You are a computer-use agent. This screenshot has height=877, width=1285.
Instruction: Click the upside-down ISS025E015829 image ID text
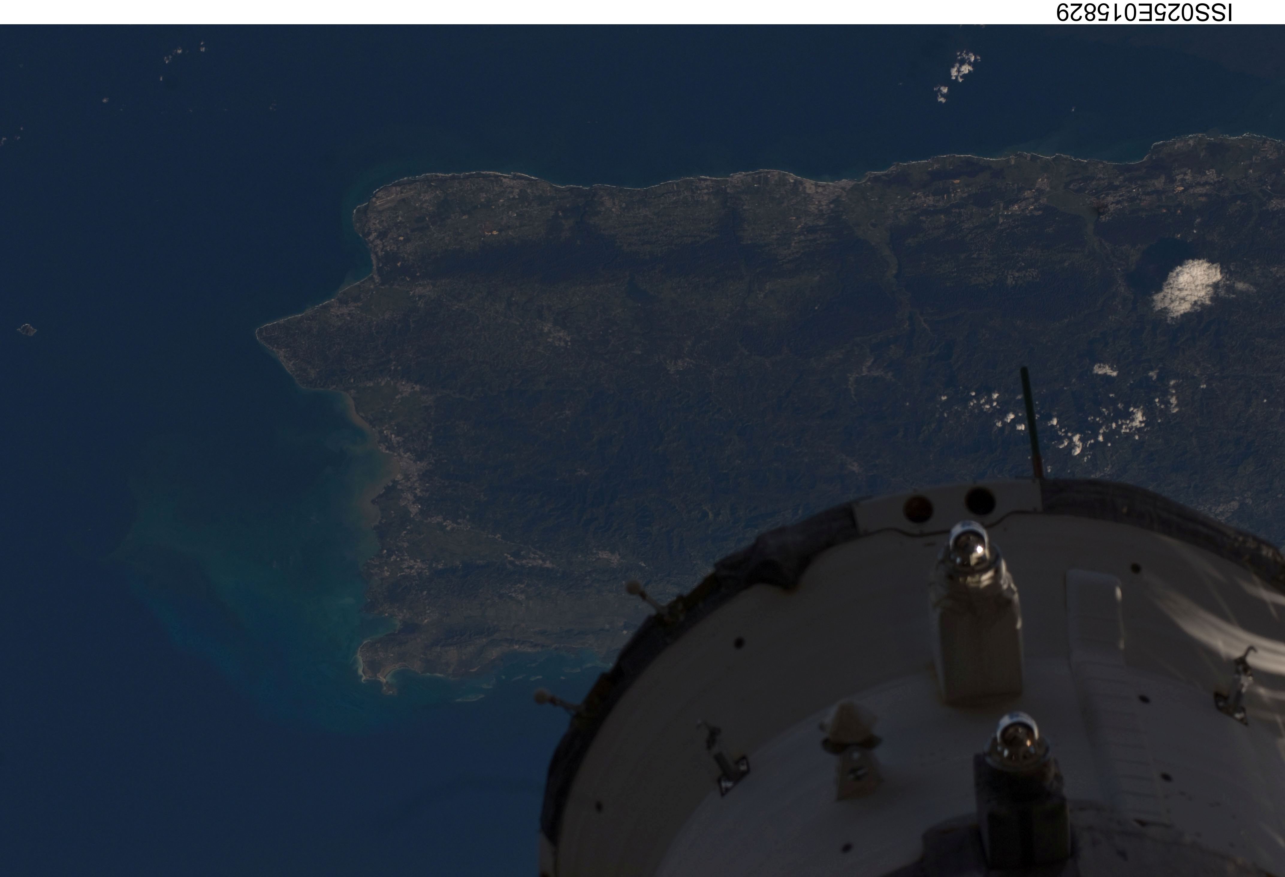coord(1144,12)
